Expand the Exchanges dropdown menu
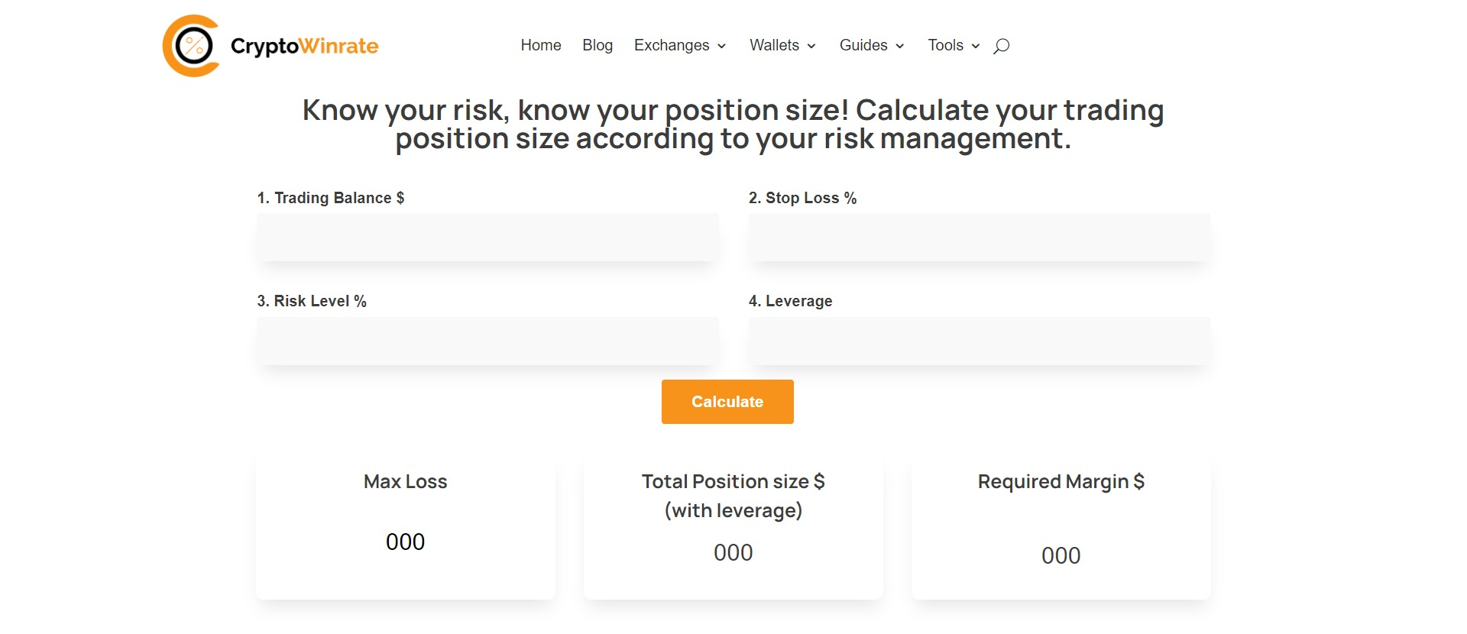 [680, 45]
